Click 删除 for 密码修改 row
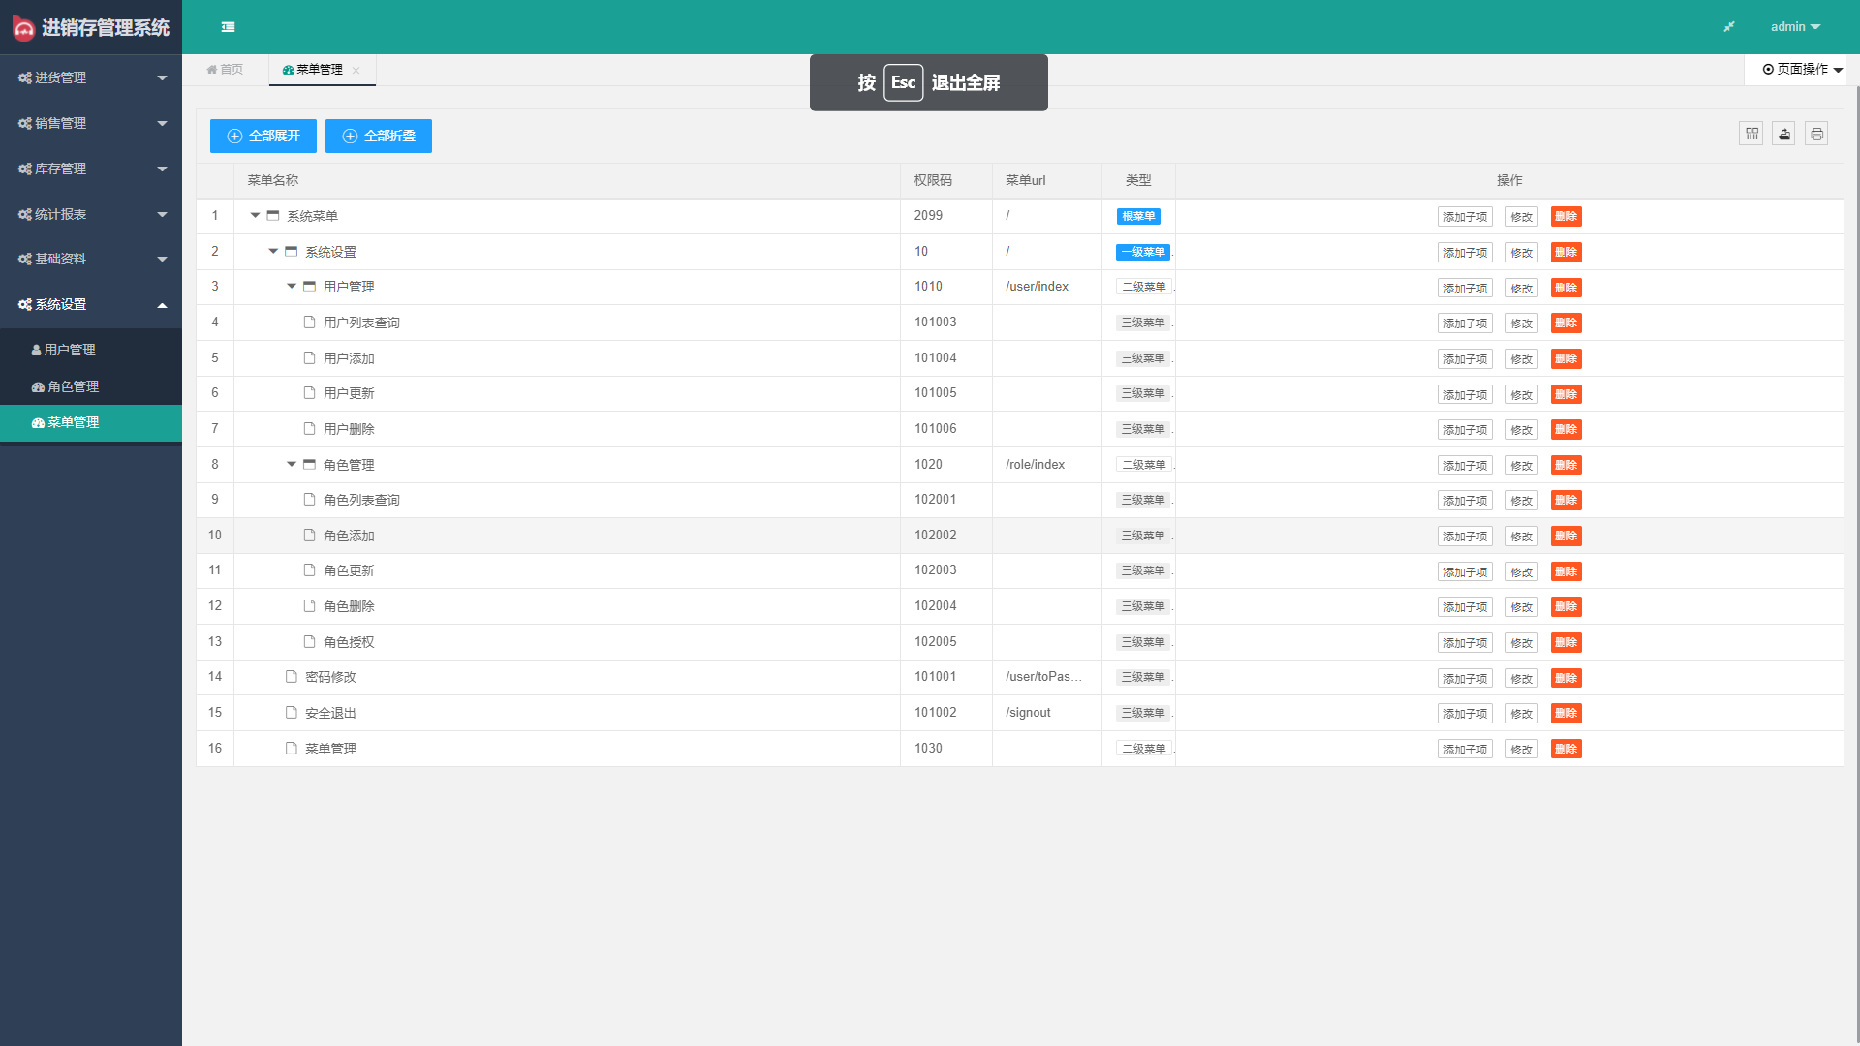The image size is (1860, 1046). (x=1566, y=678)
